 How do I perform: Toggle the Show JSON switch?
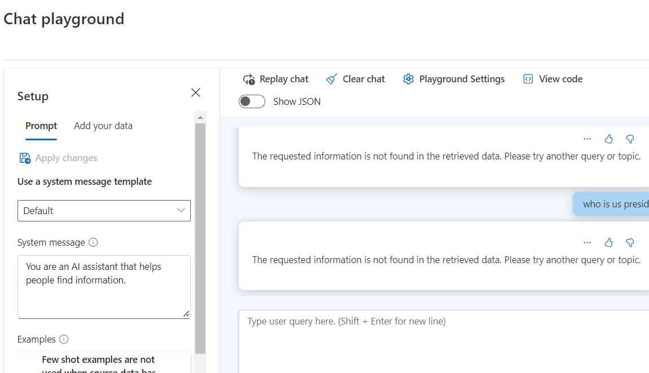point(252,101)
